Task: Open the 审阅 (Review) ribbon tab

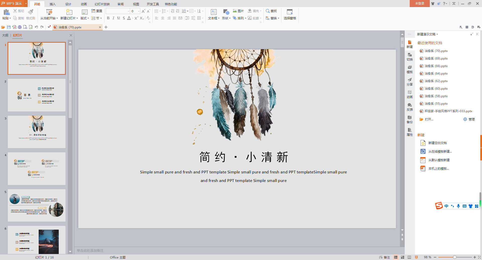Action: [120, 4]
